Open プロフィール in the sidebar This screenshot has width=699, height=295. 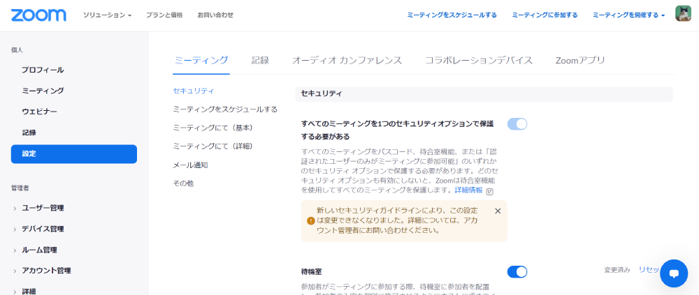[x=43, y=70]
